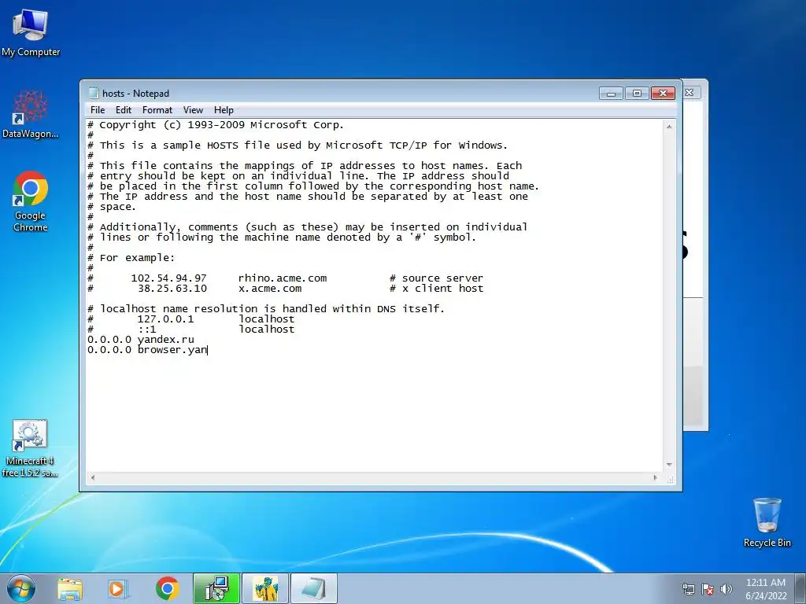Switch to the yellow character taskbar app
Image resolution: width=806 pixels, height=604 pixels.
[x=265, y=588]
